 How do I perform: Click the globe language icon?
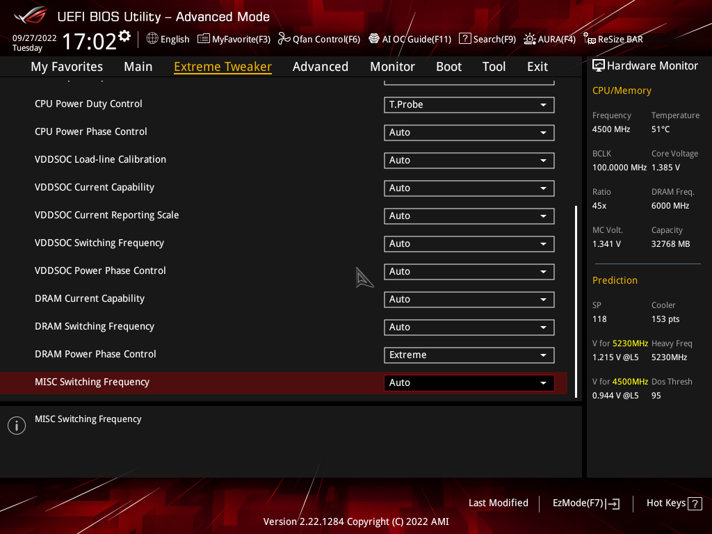pyautogui.click(x=152, y=39)
